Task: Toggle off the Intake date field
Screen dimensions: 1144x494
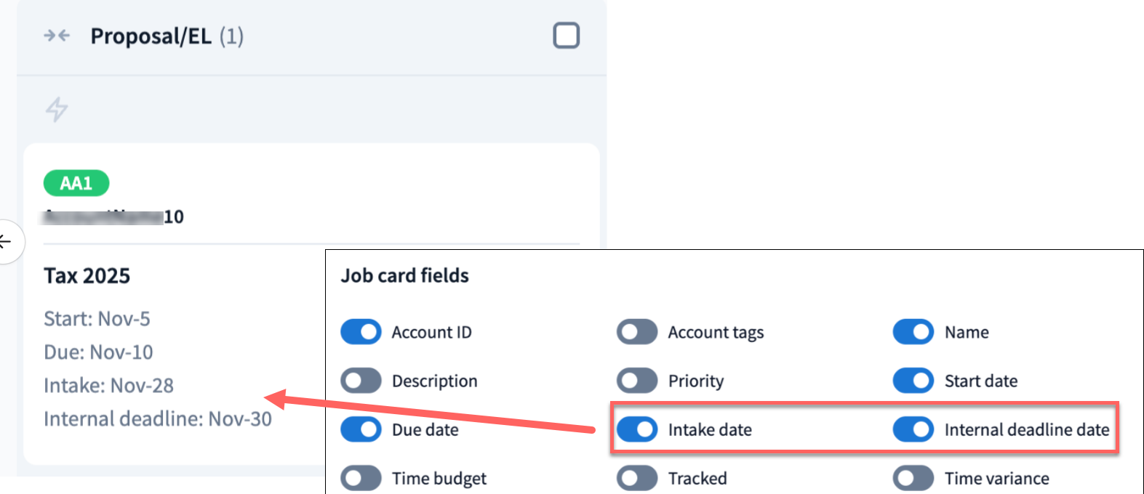Action: click(x=637, y=429)
